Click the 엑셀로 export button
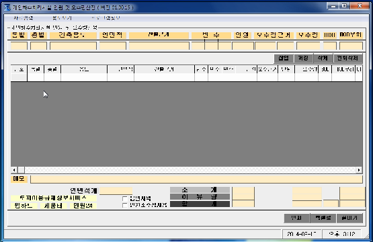 click(323, 218)
